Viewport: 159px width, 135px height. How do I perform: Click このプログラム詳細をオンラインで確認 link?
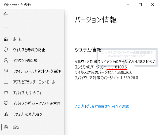102,107
